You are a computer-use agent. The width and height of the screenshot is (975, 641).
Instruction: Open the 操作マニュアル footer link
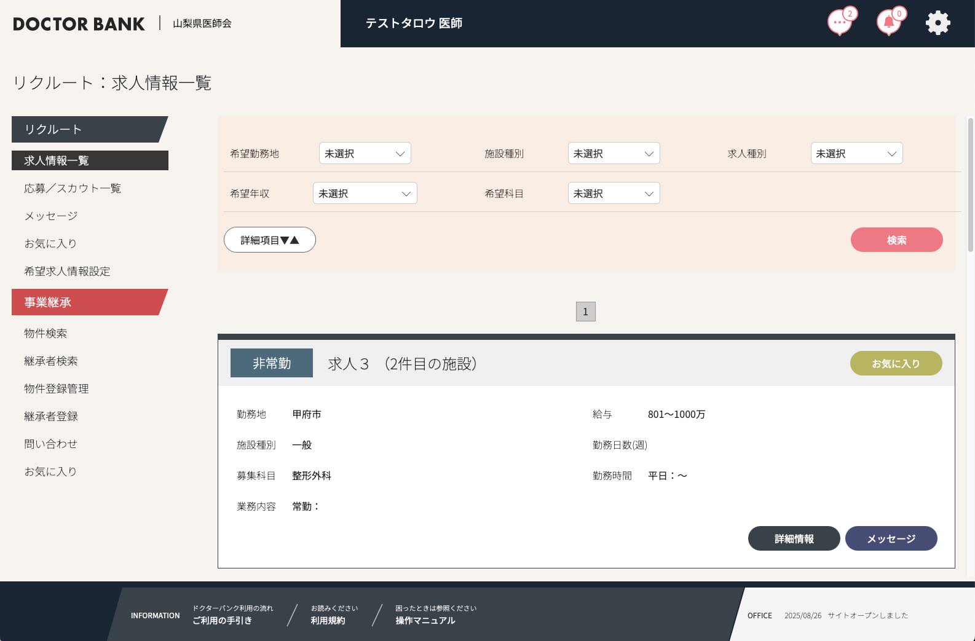[x=425, y=621]
